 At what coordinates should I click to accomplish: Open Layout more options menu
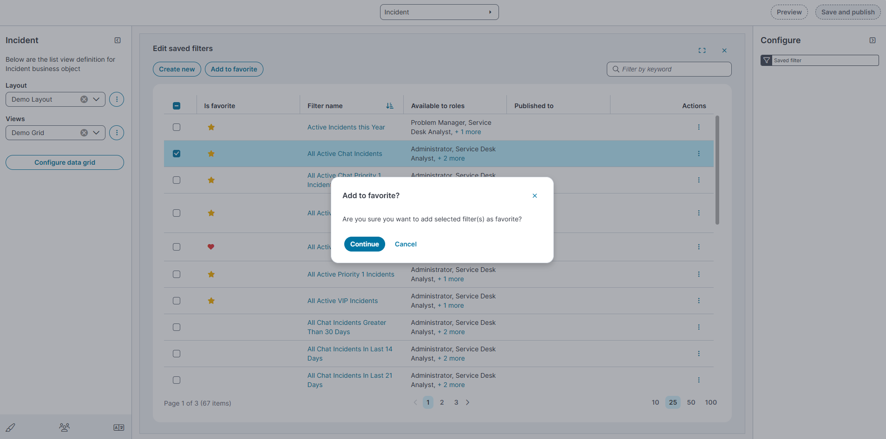(x=117, y=99)
